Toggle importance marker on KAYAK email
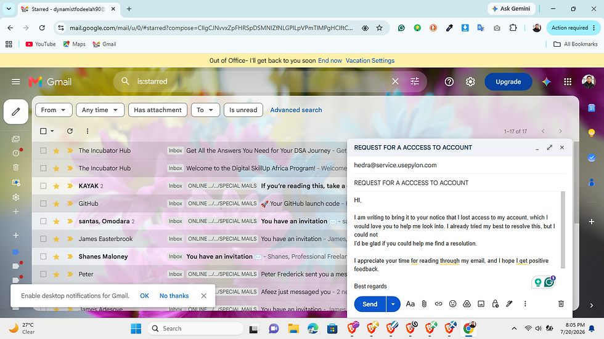This screenshot has width=604, height=339. pos(70,186)
